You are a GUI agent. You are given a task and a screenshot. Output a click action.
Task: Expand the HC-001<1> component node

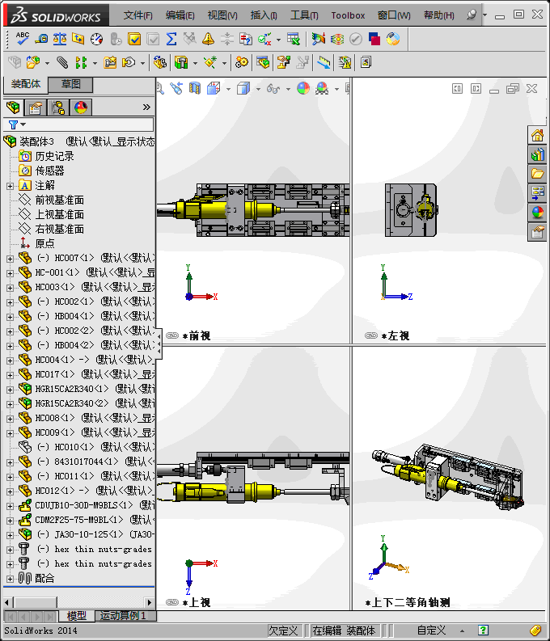[11, 273]
